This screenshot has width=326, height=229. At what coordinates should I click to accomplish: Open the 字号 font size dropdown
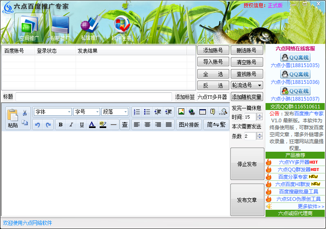point(86,112)
